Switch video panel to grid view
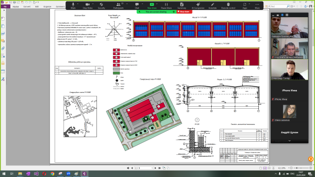The height and width of the screenshot is (177, 315). tap(287, 15)
